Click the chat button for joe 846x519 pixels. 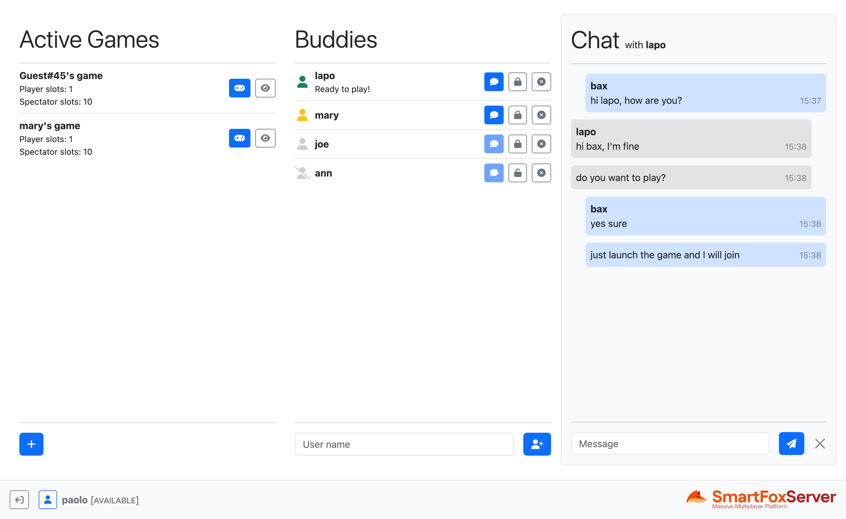[x=494, y=144]
